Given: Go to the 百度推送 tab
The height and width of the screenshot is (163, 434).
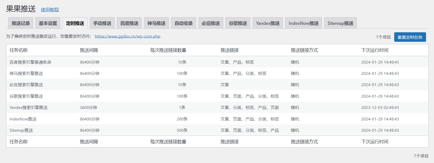Looking at the screenshot, I should click(129, 23).
